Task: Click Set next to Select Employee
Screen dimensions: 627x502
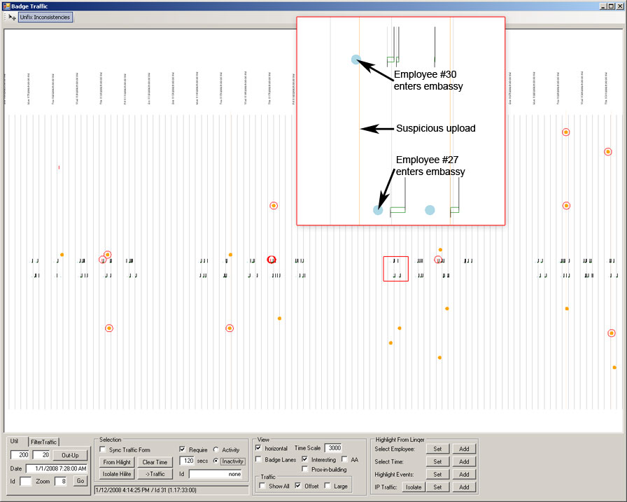Action: pos(437,449)
